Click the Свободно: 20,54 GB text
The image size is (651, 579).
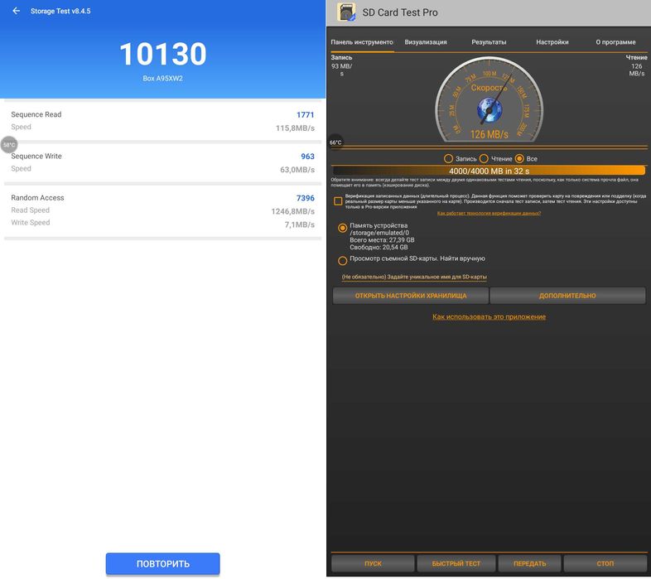[x=379, y=247]
